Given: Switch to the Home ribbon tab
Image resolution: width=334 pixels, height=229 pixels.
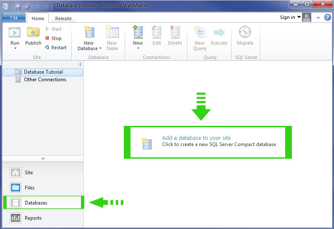Looking at the screenshot, I should [x=38, y=19].
